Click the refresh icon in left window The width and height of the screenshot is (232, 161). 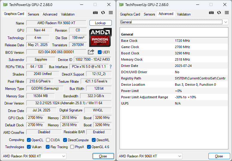tap(103, 13)
